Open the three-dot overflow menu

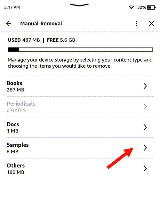(x=136, y=24)
